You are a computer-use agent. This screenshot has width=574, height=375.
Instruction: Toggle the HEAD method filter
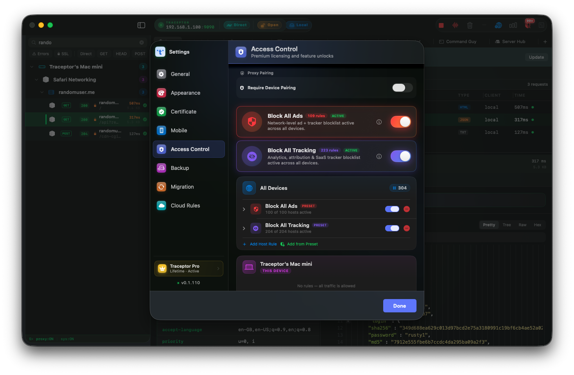[121, 54]
